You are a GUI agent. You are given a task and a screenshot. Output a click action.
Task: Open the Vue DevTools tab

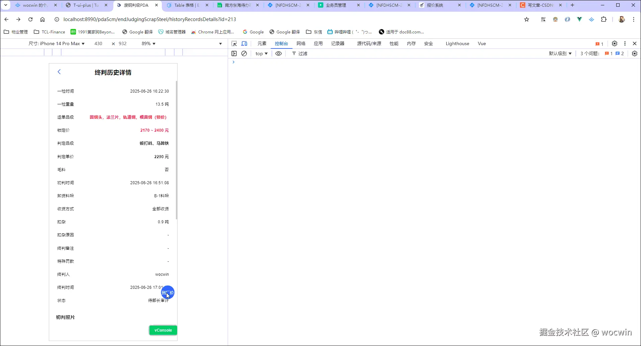(481, 43)
